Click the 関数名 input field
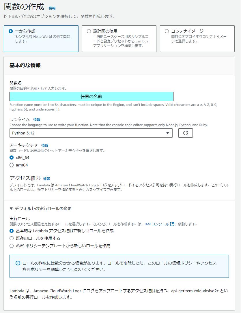The width and height of the screenshot is (241, 313). [91, 96]
